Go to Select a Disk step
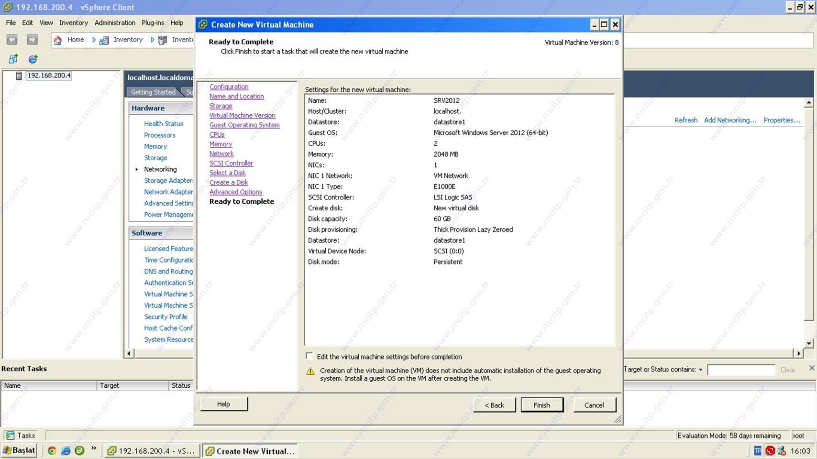Screen dimensions: 817x459 228,173
